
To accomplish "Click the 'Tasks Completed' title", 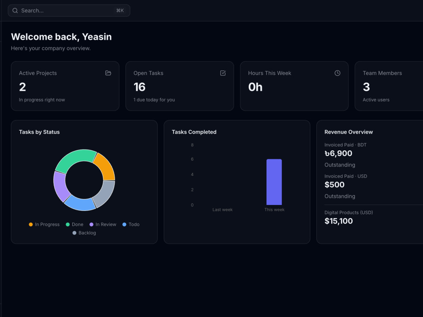I will coord(194,132).
